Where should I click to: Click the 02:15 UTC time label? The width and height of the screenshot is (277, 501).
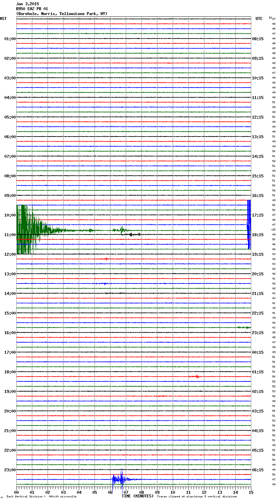tap(258, 392)
